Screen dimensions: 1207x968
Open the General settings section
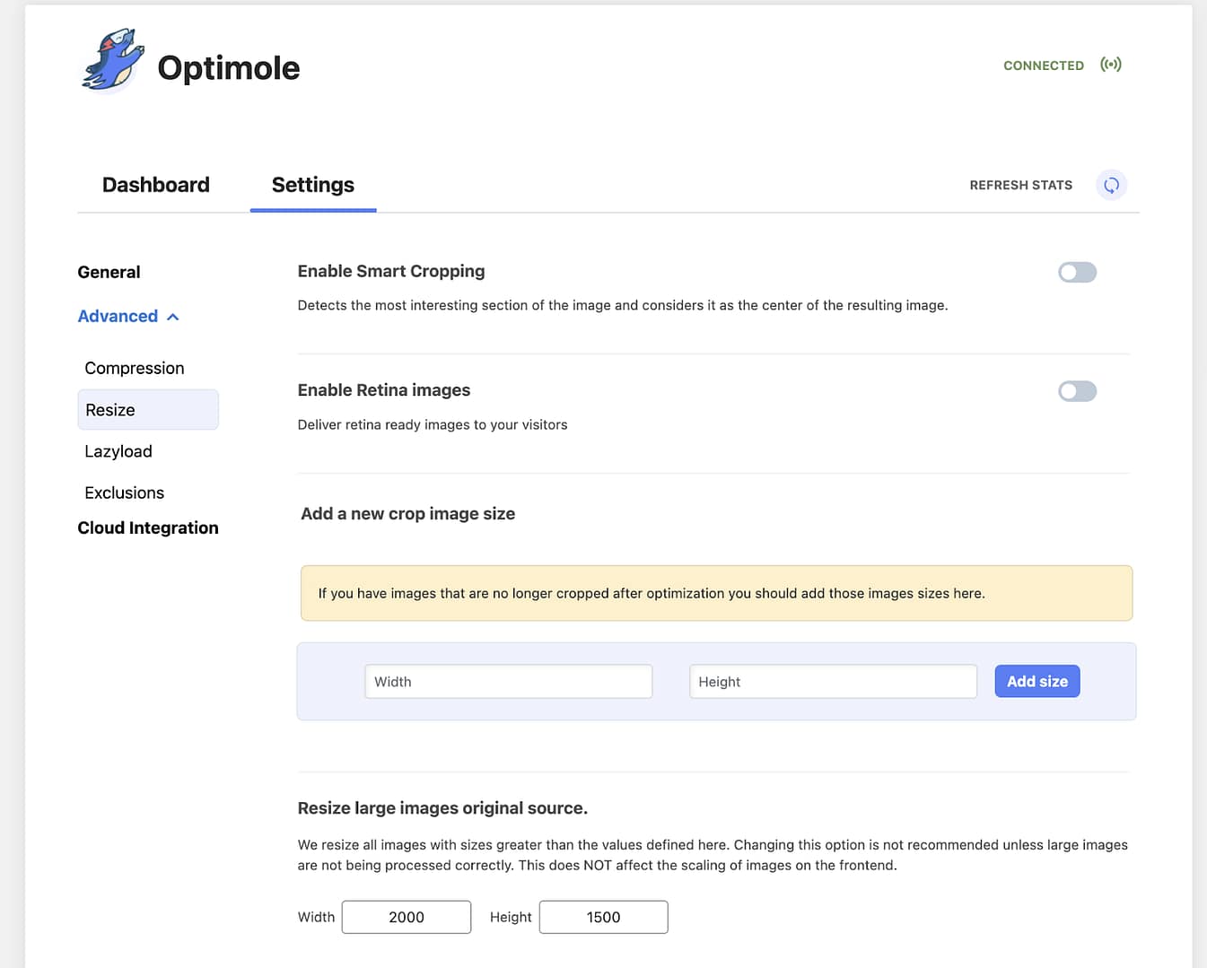[109, 272]
